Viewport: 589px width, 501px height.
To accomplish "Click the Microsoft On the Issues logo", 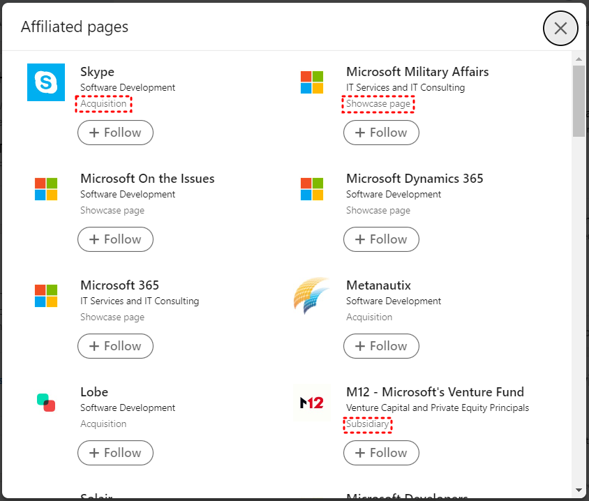I will tap(46, 189).
